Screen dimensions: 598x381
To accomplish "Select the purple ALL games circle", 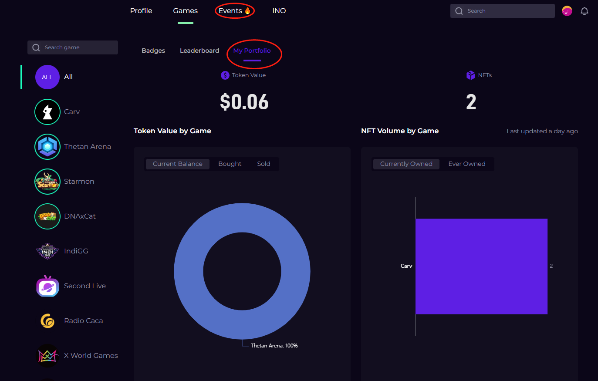I will tap(47, 77).
